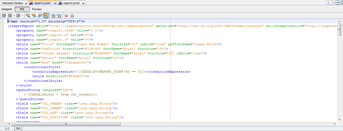Viewport: 343px width, 131px height.
Task: Click the Back navigation toolbar icon
Action: coord(10,16)
